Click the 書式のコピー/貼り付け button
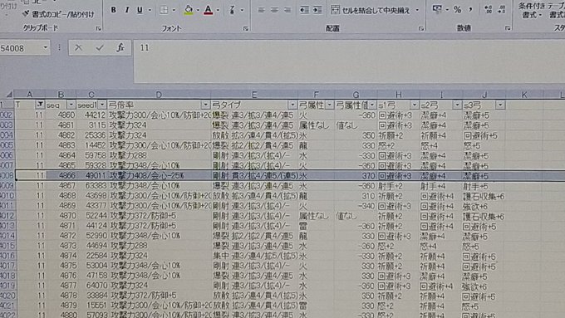The height and width of the screenshot is (318, 565). pos(59,14)
